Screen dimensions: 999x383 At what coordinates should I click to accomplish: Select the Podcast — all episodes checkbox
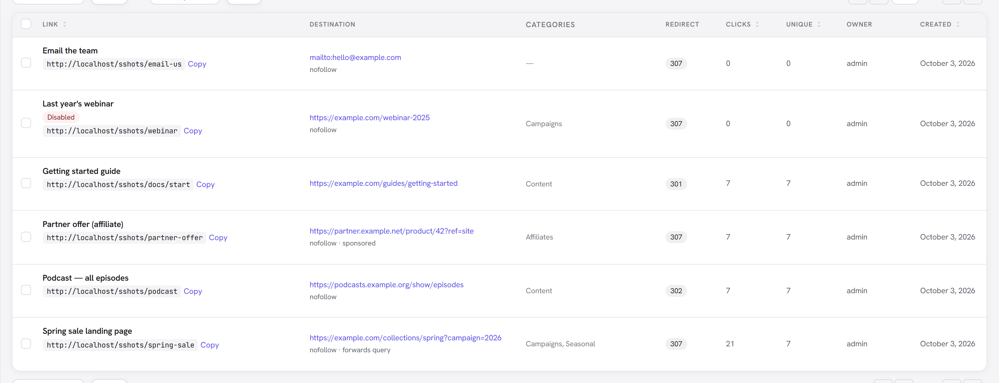pos(26,290)
